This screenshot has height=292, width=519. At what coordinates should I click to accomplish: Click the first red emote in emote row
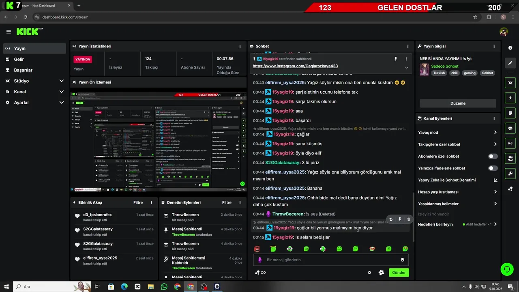point(257,249)
